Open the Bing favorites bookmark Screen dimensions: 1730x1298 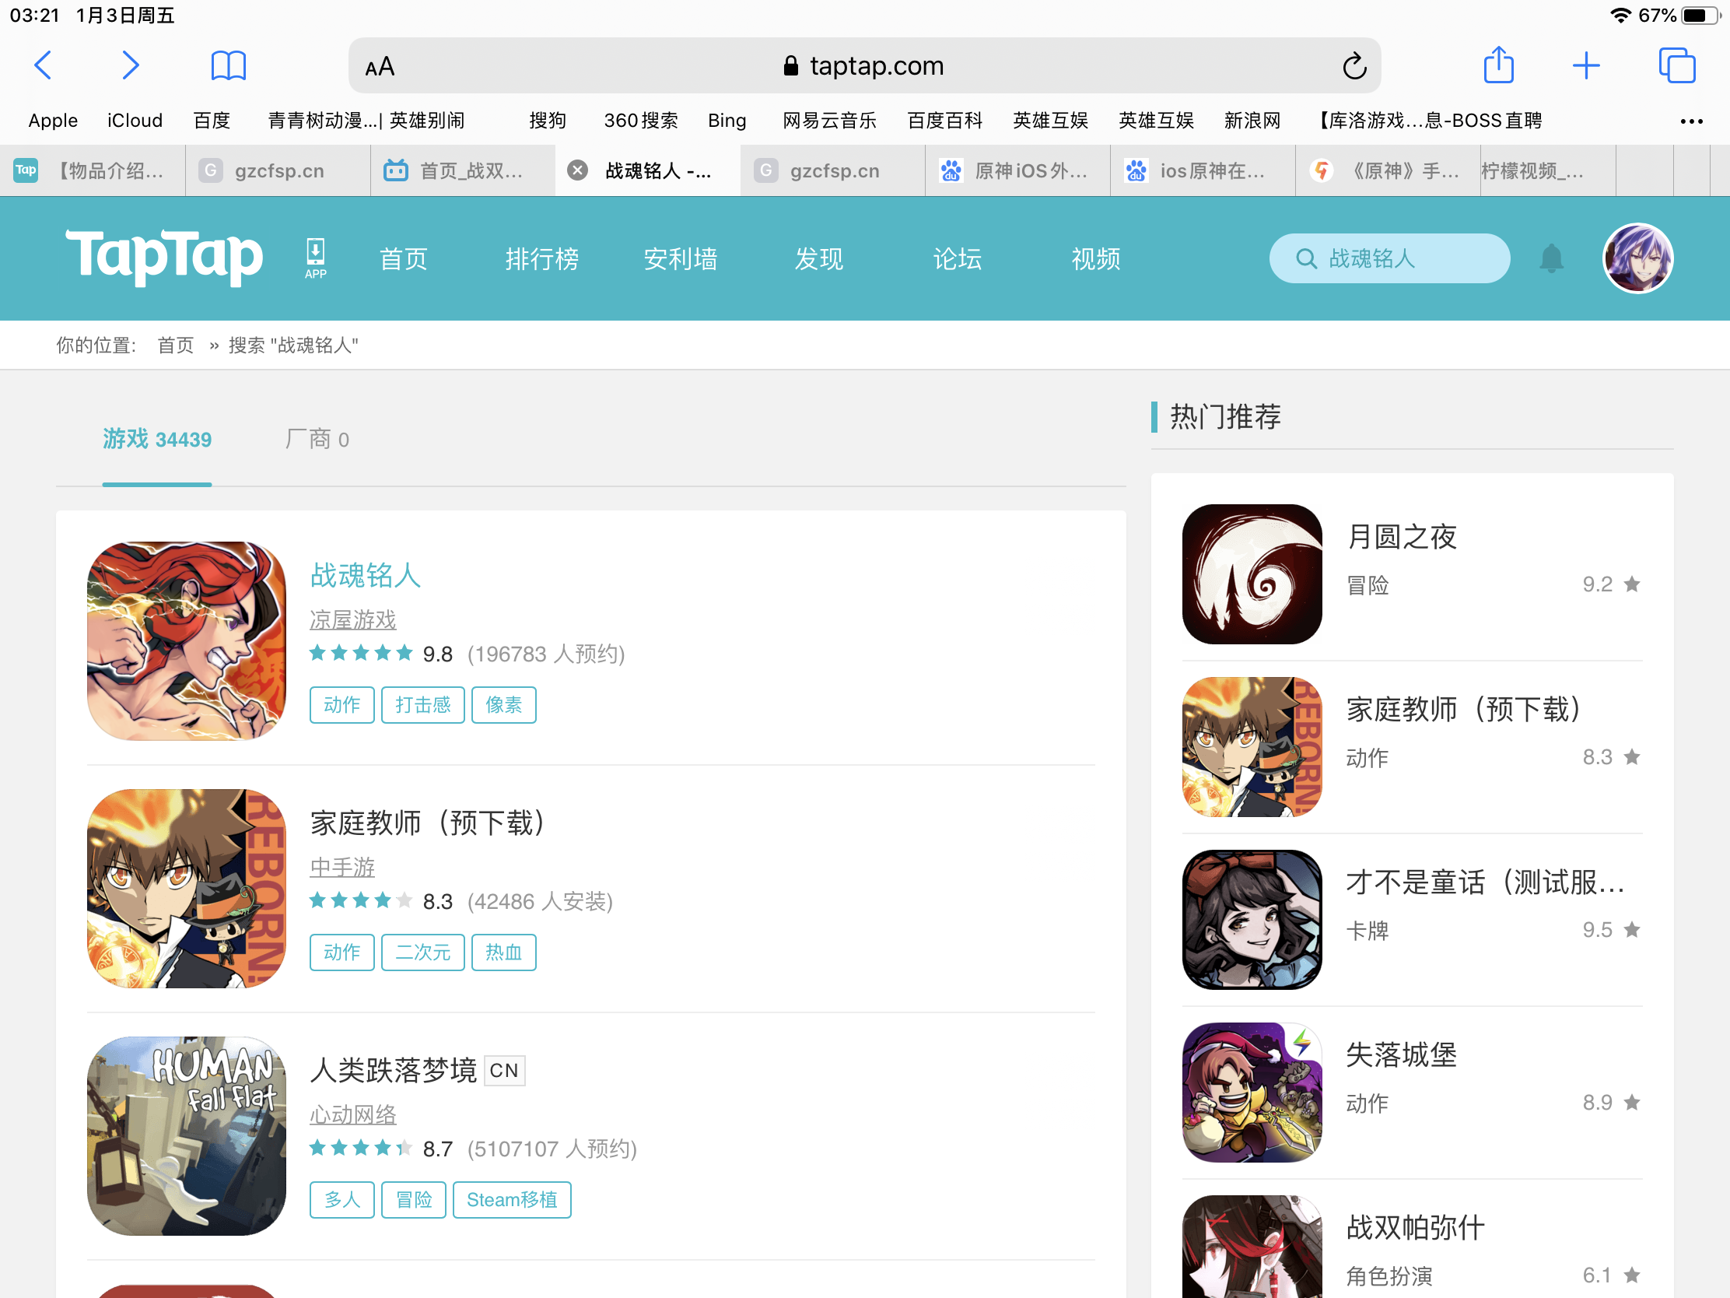point(727,121)
